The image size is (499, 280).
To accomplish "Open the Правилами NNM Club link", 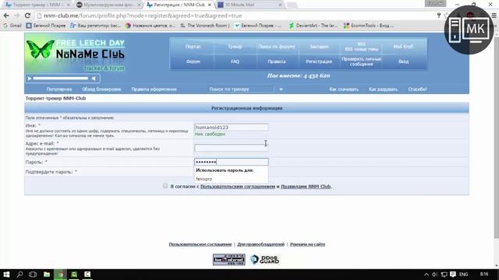I will coord(306,187).
